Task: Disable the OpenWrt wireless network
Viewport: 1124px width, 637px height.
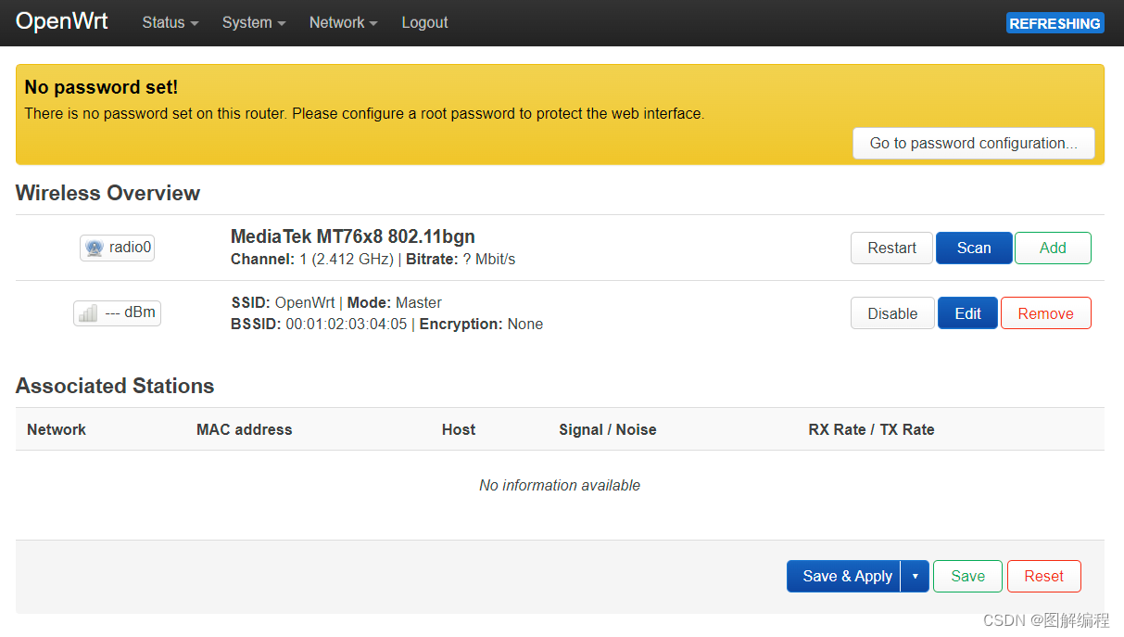Action: pyautogui.click(x=892, y=313)
